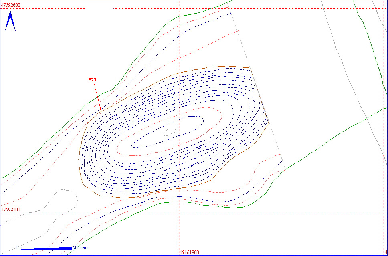Image resolution: width=388 pixels, height=256 pixels.
Task: Click the scale bar zero label
Action: pyautogui.click(x=17, y=248)
